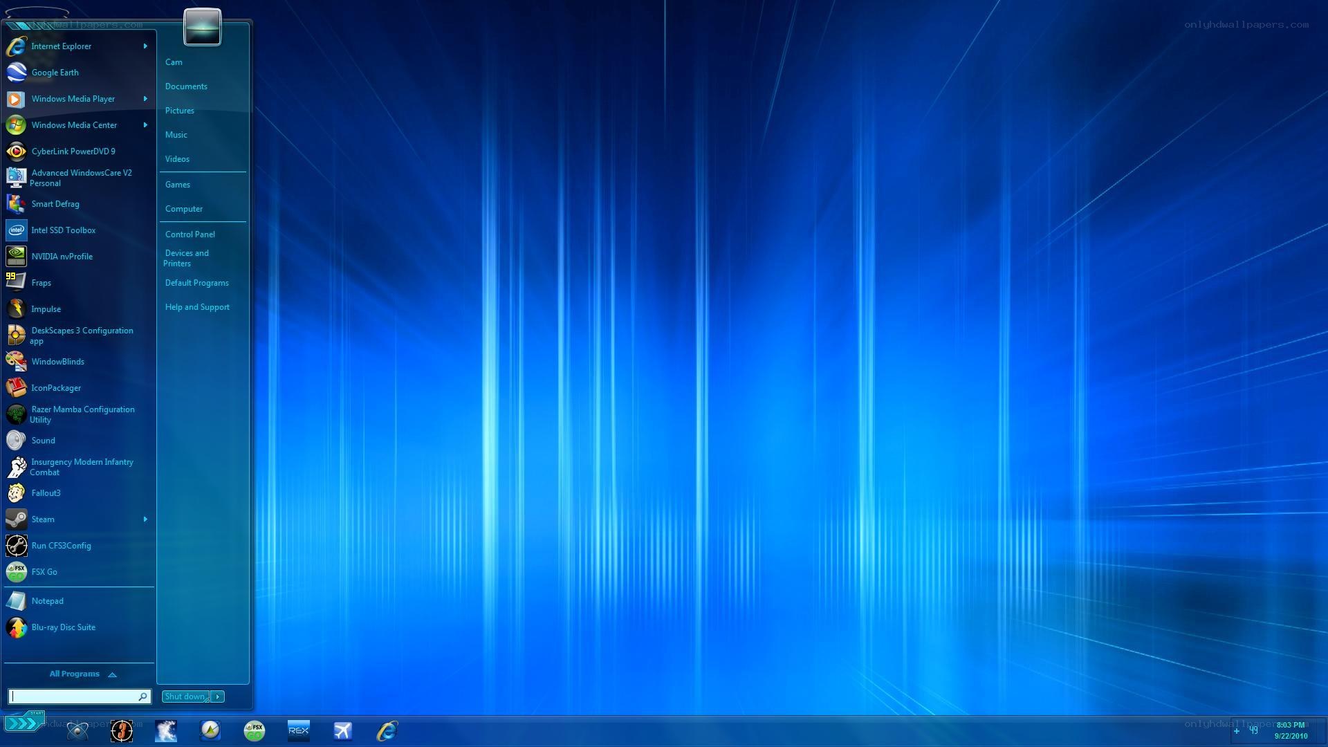Click the user account picture
This screenshot has width=1328, height=747.
pos(203,27)
